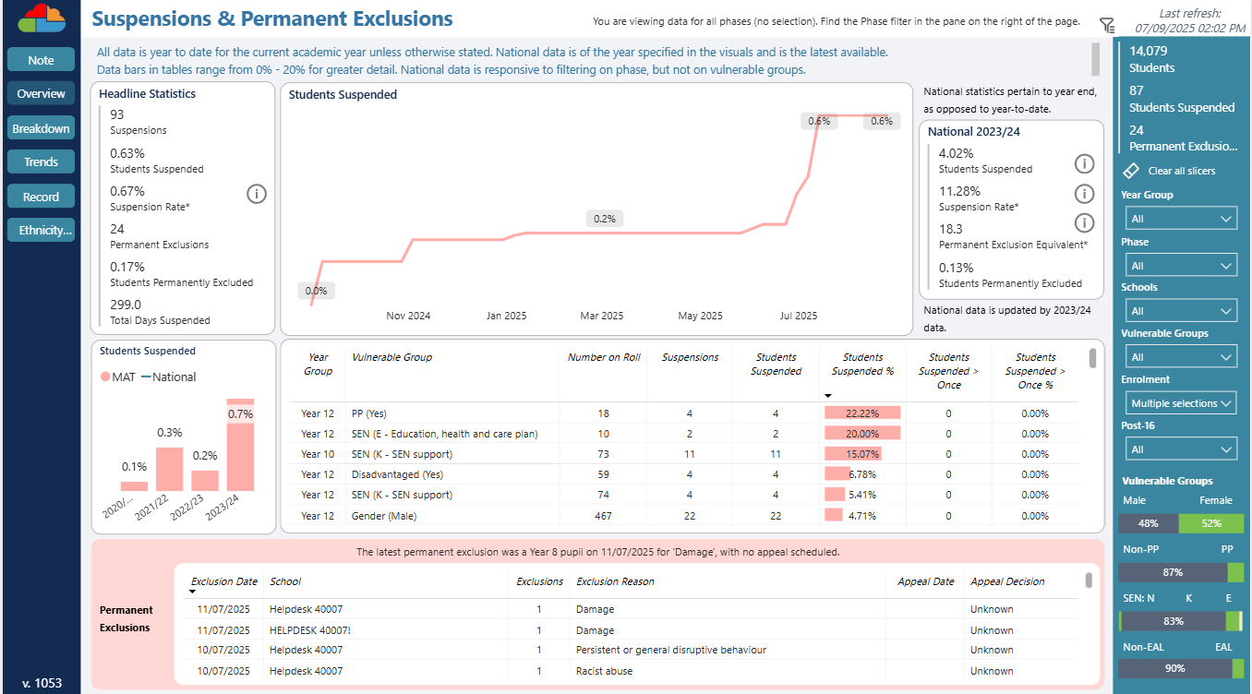Expand the Schools dropdown
This screenshot has height=694, width=1252.
[1181, 311]
